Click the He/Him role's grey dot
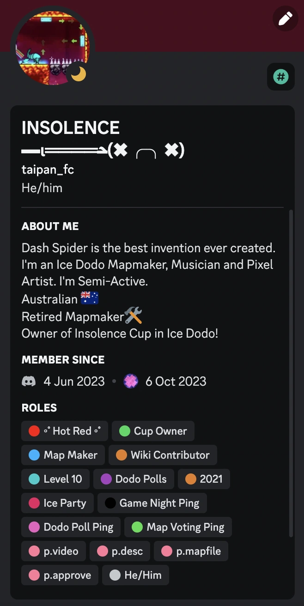This screenshot has width=304, height=606. (115, 575)
